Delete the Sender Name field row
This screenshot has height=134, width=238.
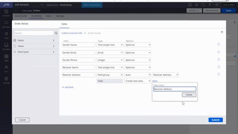[x=219, y=44]
